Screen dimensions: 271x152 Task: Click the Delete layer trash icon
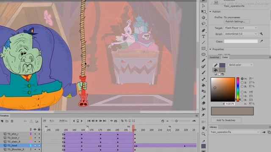[12, 121]
